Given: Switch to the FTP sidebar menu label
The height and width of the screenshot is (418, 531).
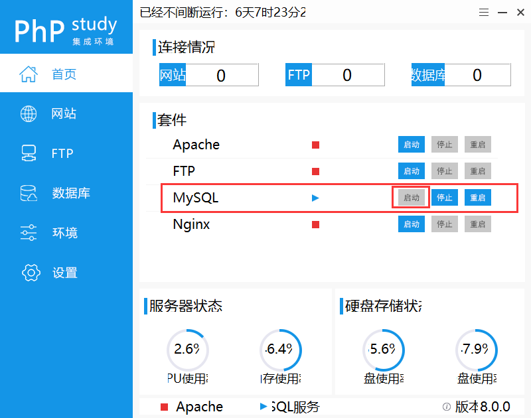Looking at the screenshot, I should click(x=62, y=154).
